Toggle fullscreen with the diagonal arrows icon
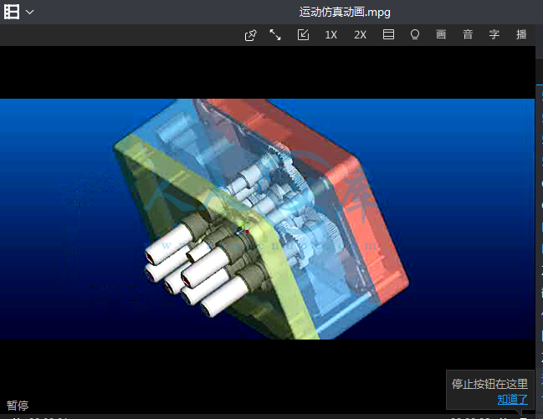Viewport: 543px width, 419px height. (x=275, y=35)
